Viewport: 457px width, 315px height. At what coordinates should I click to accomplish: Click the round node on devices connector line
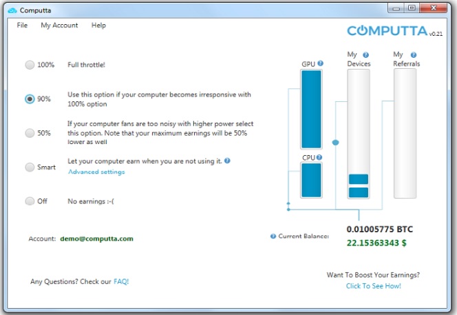335,143
